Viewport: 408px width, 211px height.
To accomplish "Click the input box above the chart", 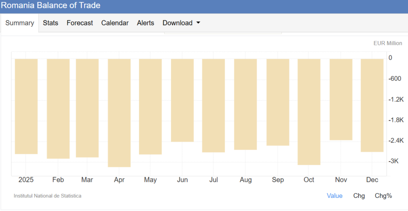I will [223, 33].
